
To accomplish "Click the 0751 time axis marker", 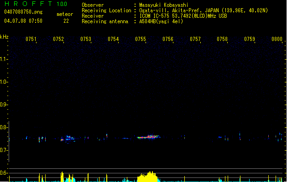I will coord(31,39).
